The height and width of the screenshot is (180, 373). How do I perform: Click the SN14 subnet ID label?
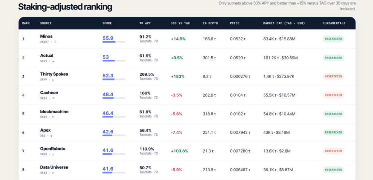[44, 98]
